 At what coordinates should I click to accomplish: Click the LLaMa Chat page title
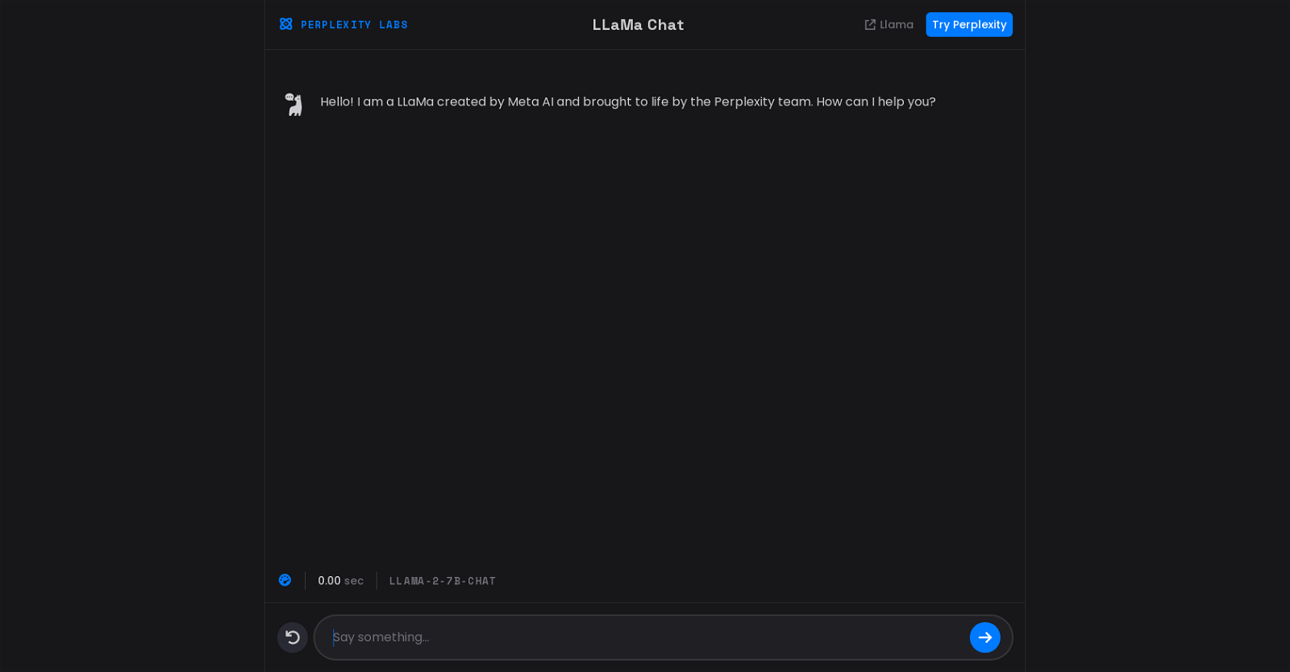(x=639, y=25)
